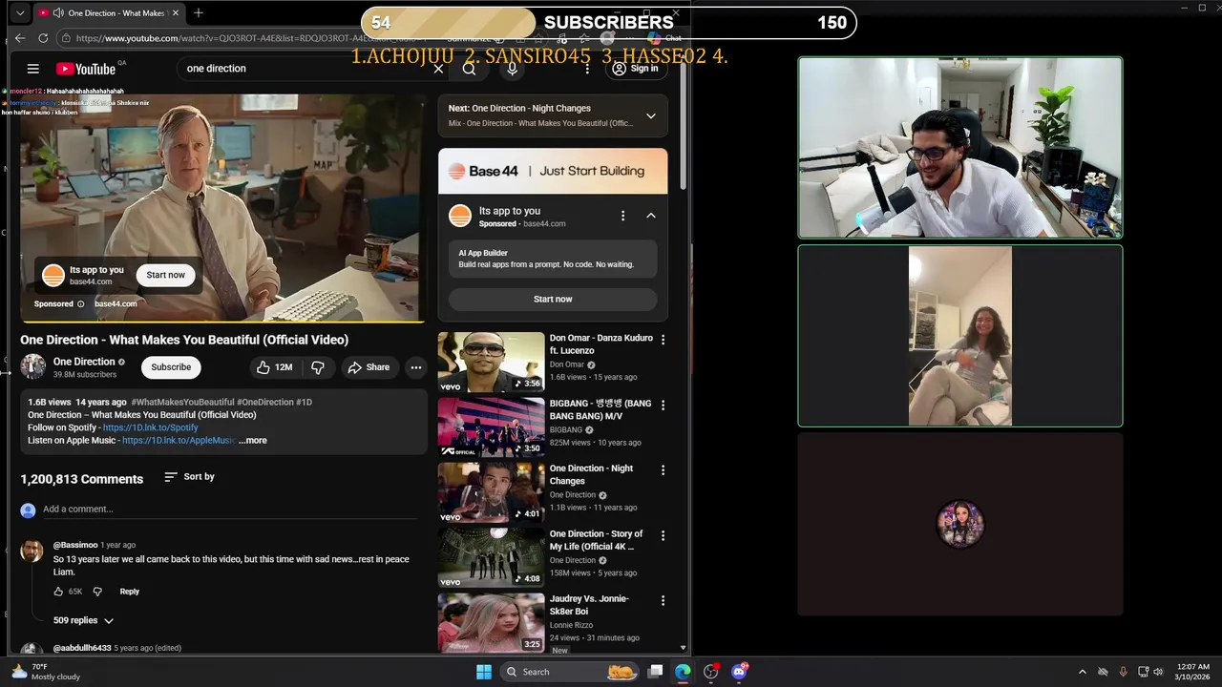Open the Listen on Apple Music link
The height and width of the screenshot is (687, 1222).
[x=179, y=441]
